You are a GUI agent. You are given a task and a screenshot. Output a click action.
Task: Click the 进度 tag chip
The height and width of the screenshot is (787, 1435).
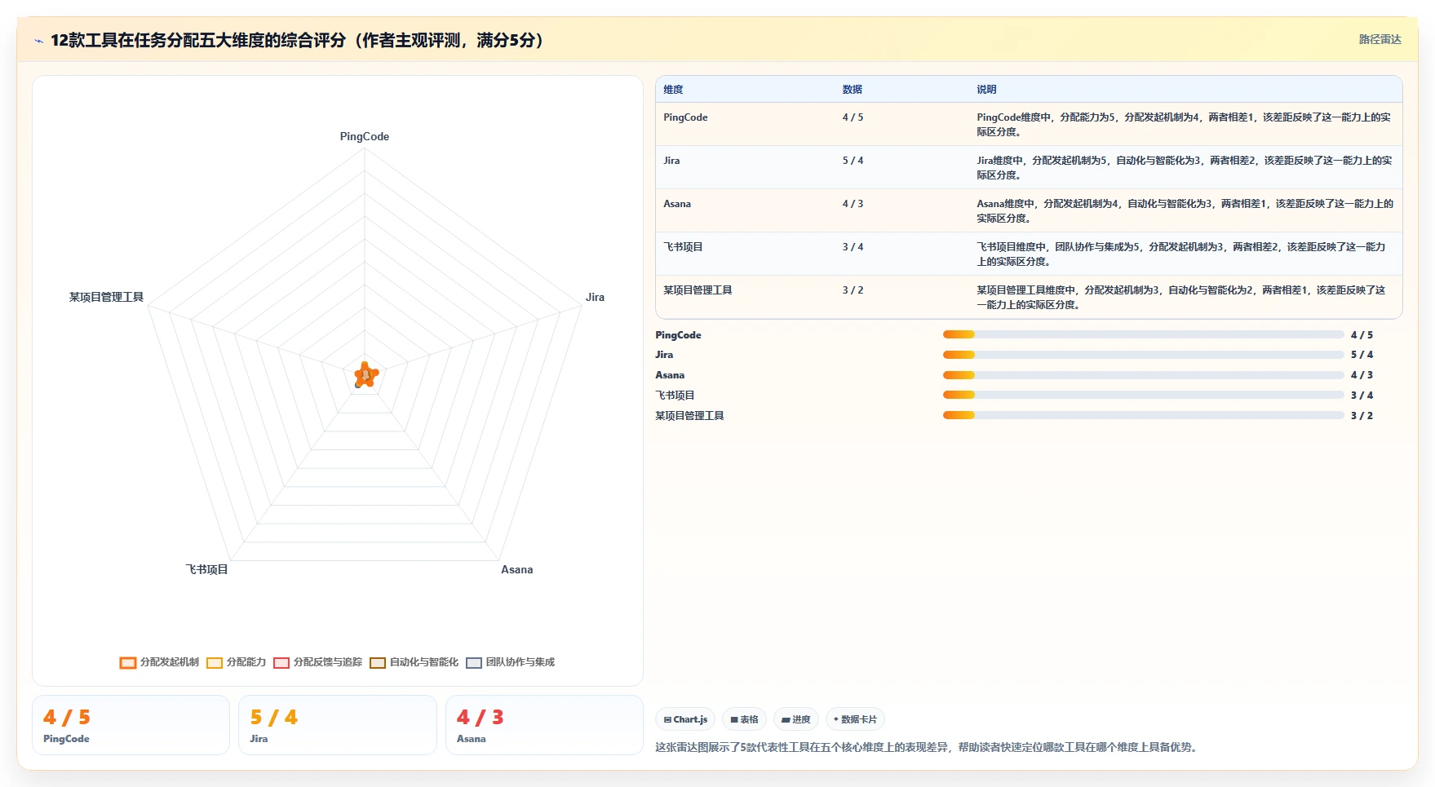click(795, 719)
